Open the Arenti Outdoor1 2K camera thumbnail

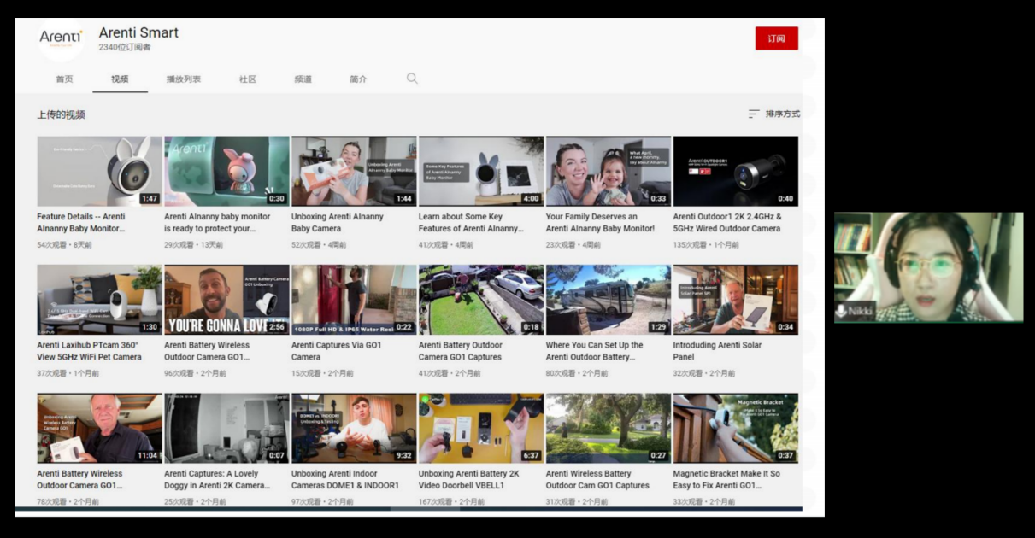tap(736, 171)
